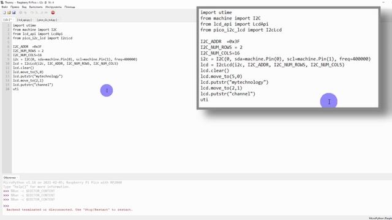Start debugging with the bug toolbar icon

[x=26, y=12]
